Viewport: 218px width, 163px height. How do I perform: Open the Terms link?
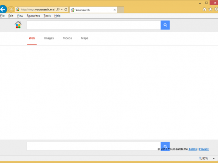click(x=193, y=149)
